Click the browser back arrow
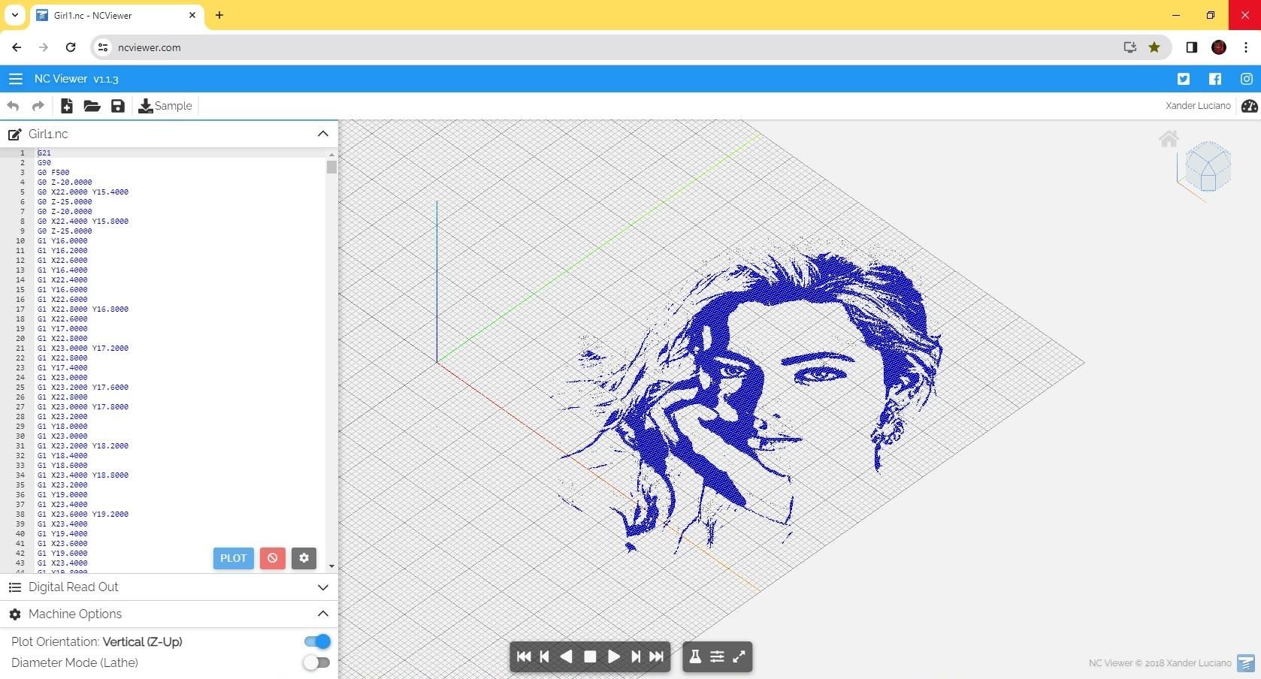 (17, 47)
